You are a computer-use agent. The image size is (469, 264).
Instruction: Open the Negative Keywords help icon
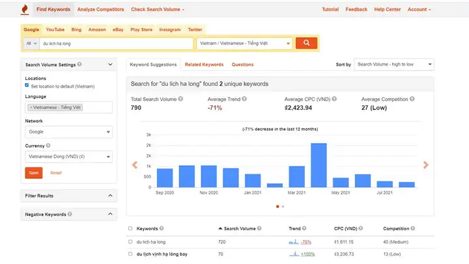click(x=70, y=214)
